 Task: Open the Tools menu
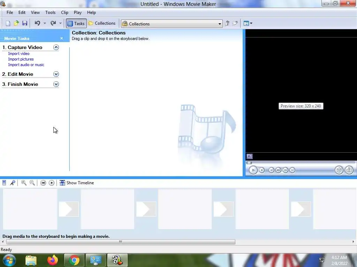click(50, 13)
